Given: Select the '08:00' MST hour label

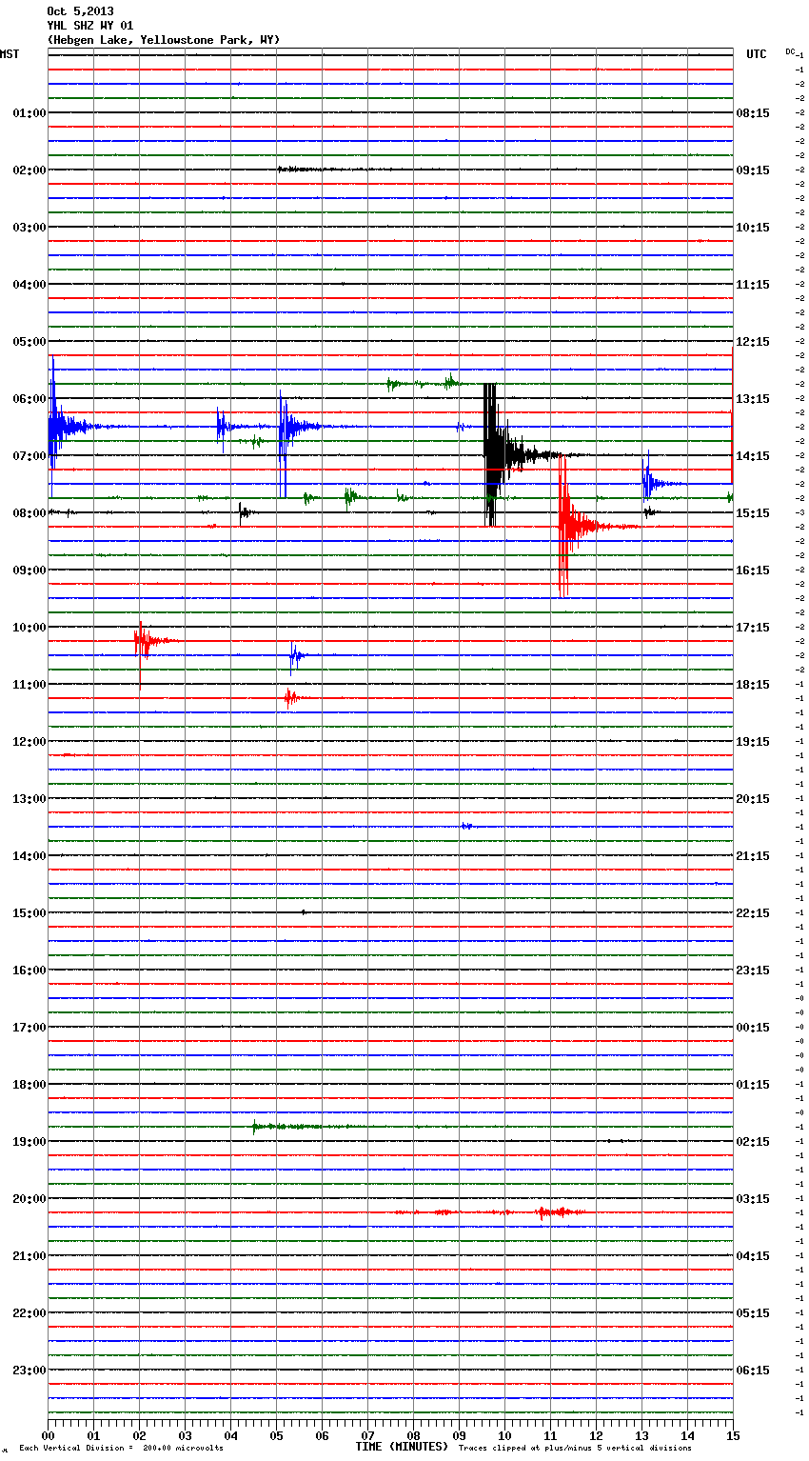Looking at the screenshot, I should (30, 513).
